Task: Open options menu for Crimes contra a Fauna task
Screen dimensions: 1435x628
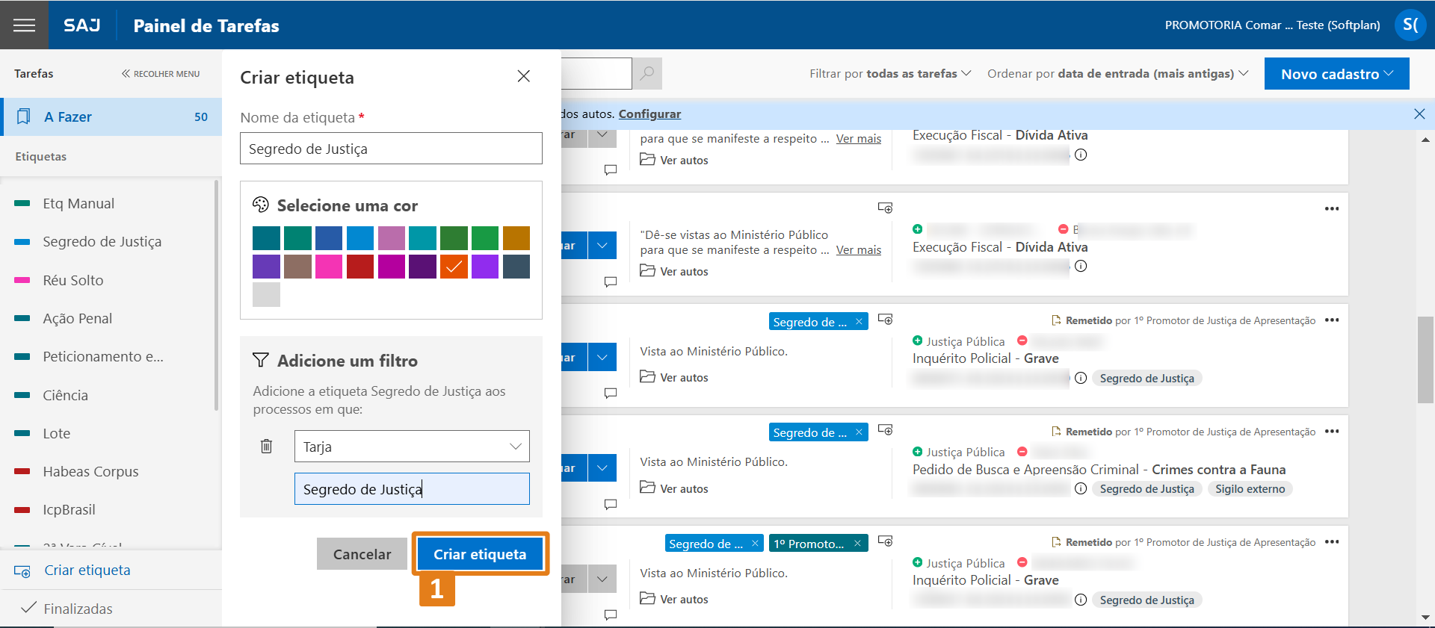Action: 1331,432
